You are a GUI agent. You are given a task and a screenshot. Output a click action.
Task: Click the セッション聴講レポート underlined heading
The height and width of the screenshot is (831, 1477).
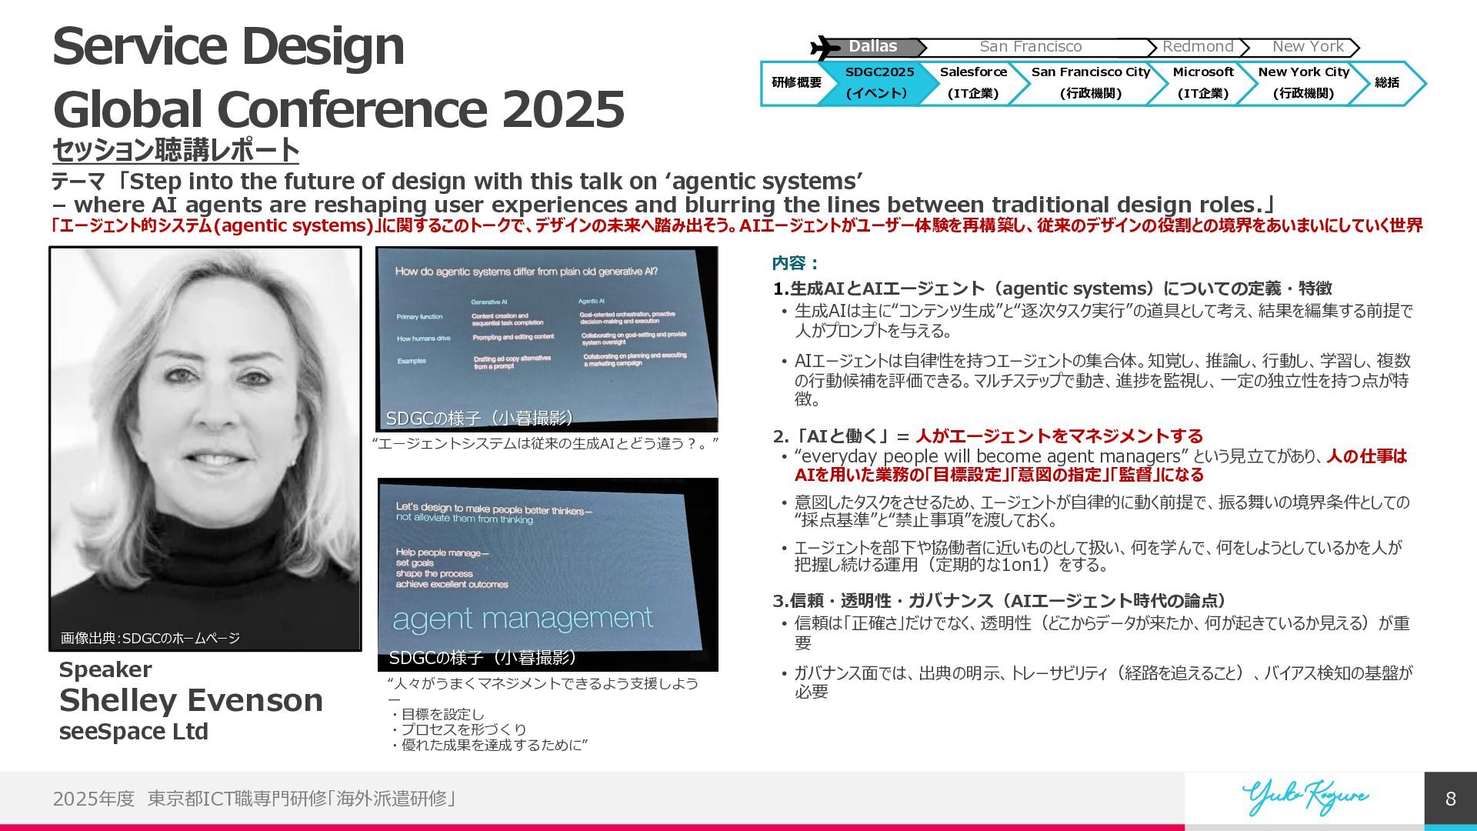175,150
